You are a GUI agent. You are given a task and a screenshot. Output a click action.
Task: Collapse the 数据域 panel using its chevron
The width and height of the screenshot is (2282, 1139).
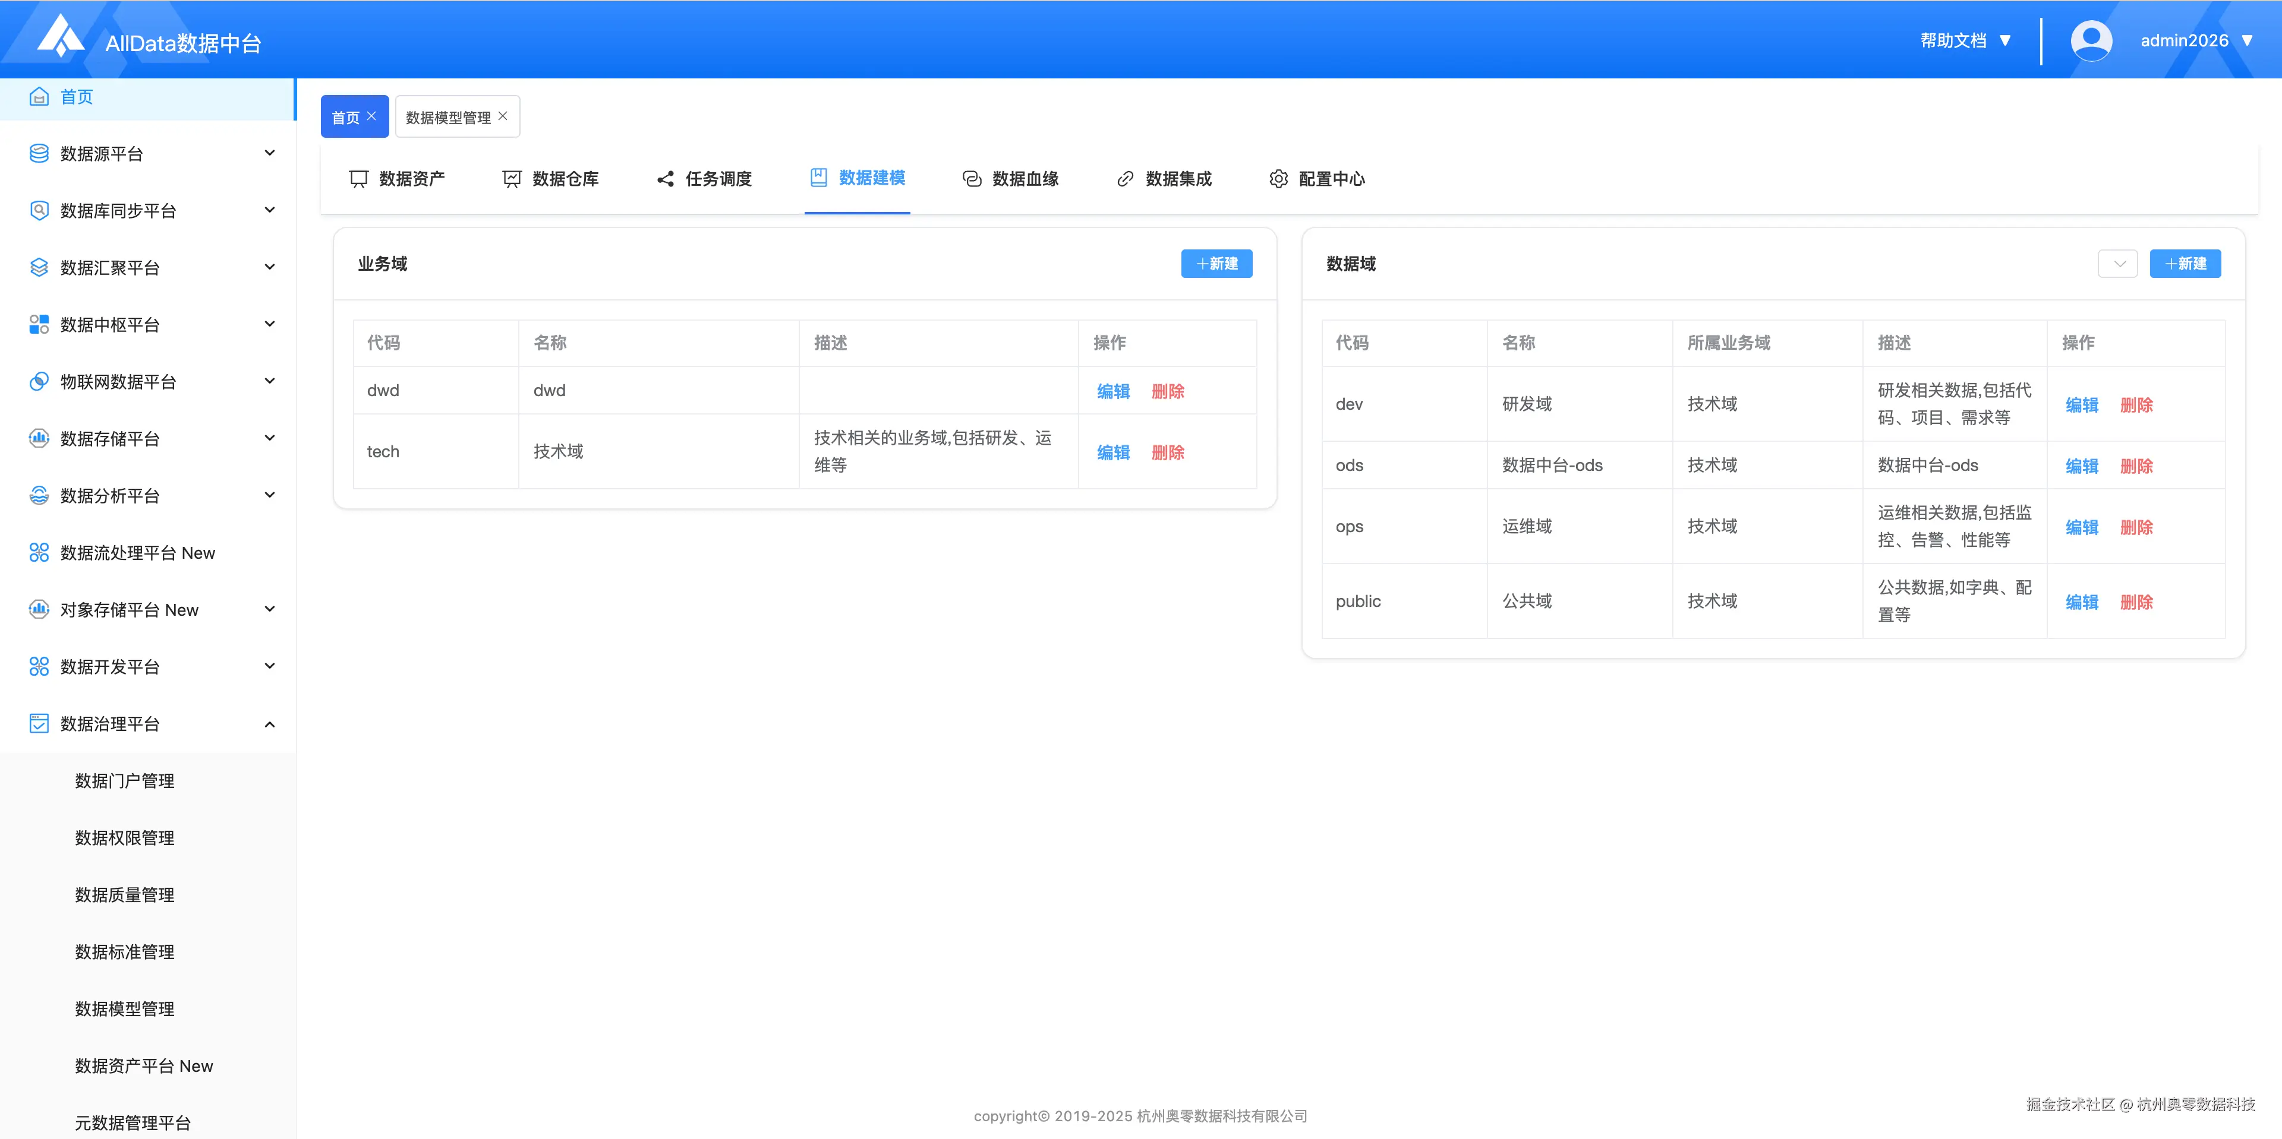pyautogui.click(x=2118, y=263)
